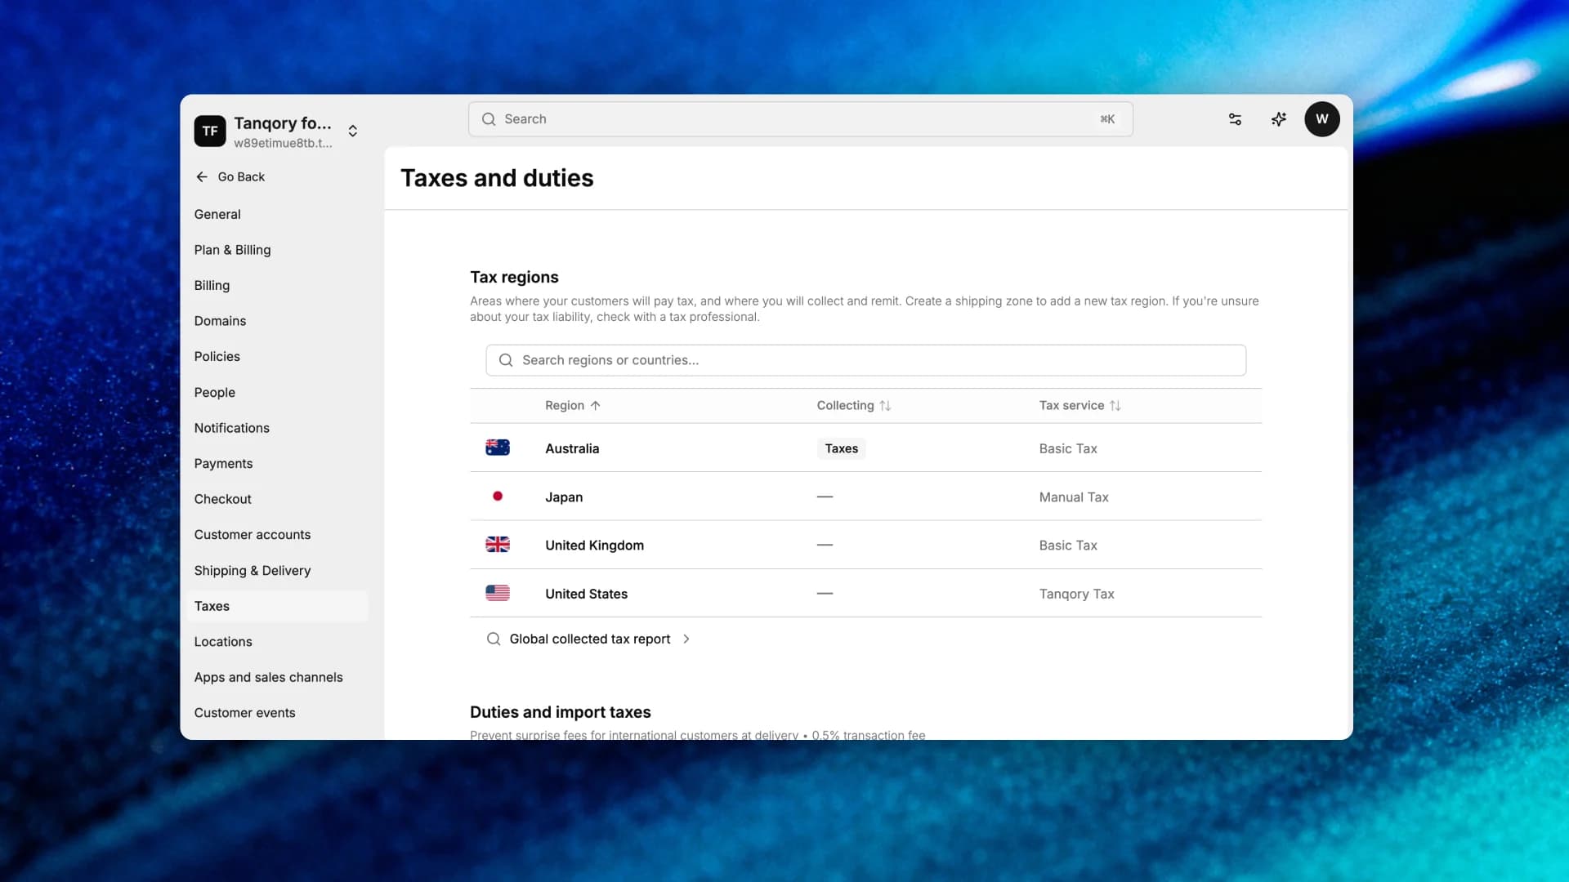Sort table by Collecting column
Image resolution: width=1569 pixels, height=882 pixels.
pos(854,406)
